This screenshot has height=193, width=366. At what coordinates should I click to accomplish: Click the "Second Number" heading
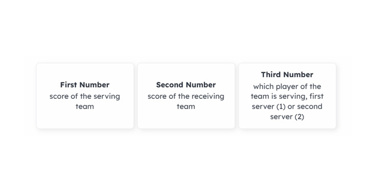coord(186,84)
